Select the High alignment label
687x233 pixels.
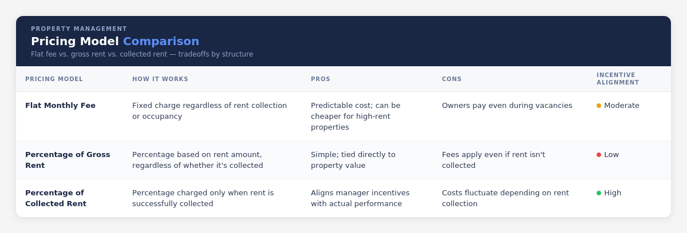tap(613, 193)
